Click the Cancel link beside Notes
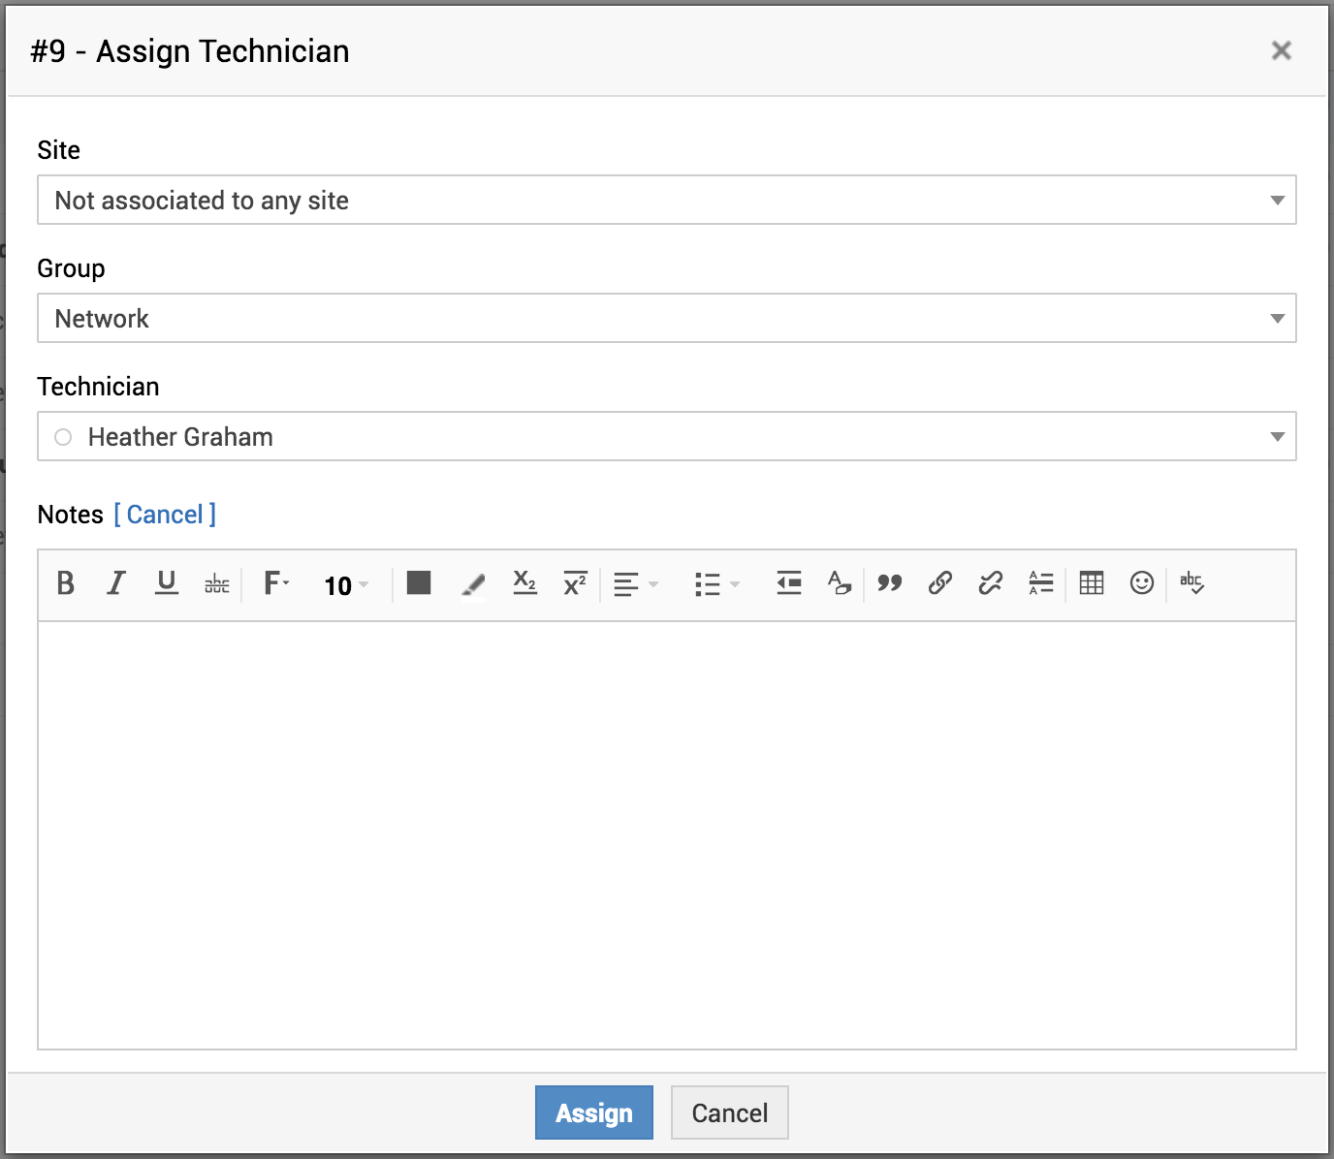This screenshot has width=1334, height=1159. tap(165, 515)
